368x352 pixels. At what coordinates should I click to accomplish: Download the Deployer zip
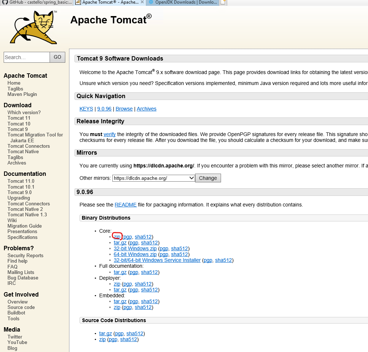click(117, 284)
